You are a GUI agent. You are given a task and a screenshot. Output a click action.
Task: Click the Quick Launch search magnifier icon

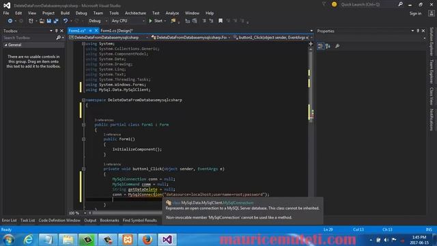pyautogui.click(x=401, y=4)
